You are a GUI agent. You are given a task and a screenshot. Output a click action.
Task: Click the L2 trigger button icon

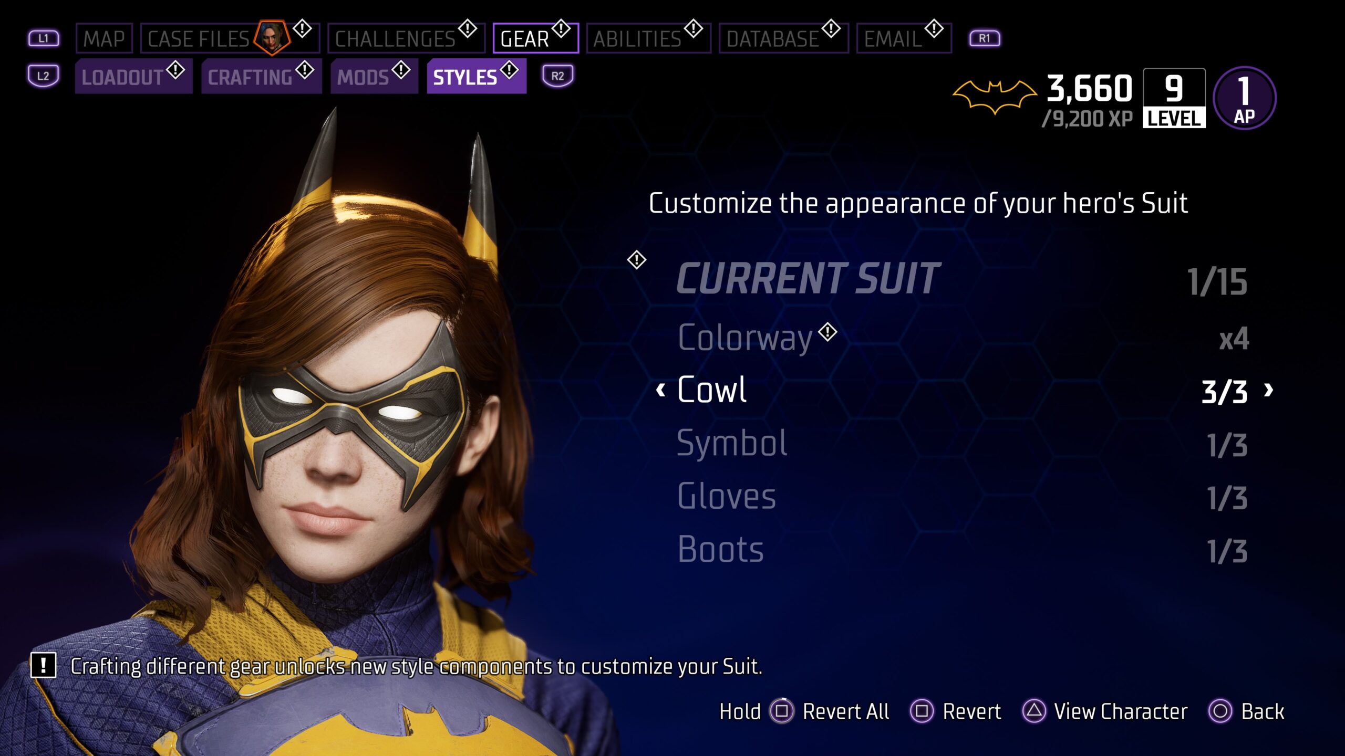(x=43, y=76)
